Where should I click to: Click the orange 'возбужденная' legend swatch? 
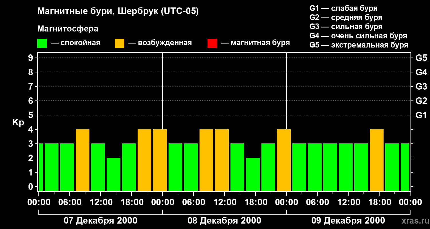pyautogui.click(x=119, y=43)
